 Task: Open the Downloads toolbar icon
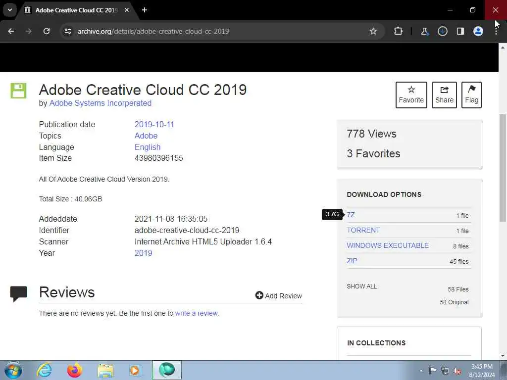coord(442,31)
